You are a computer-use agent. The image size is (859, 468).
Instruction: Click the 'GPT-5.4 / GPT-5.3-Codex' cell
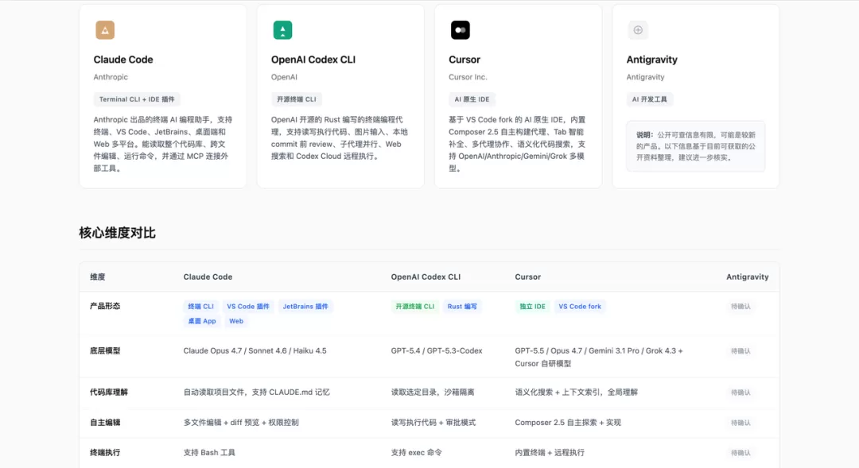(x=437, y=351)
